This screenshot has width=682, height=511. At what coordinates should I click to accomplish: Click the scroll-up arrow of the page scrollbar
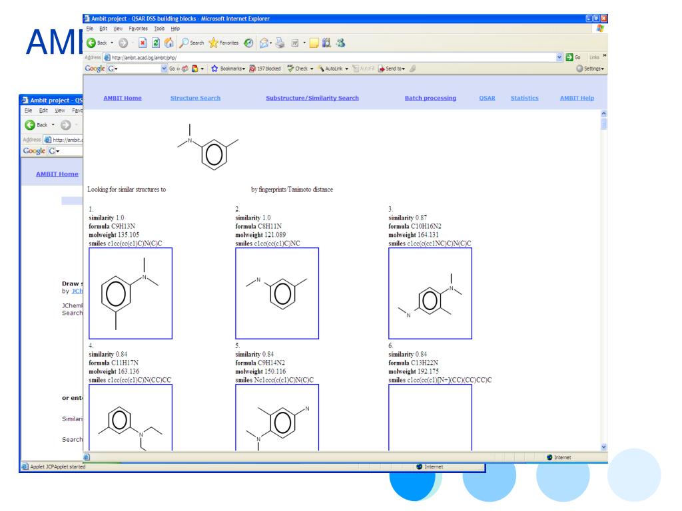click(603, 113)
